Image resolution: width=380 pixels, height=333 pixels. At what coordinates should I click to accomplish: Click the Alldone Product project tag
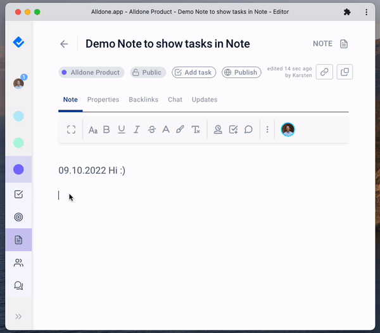[91, 72]
